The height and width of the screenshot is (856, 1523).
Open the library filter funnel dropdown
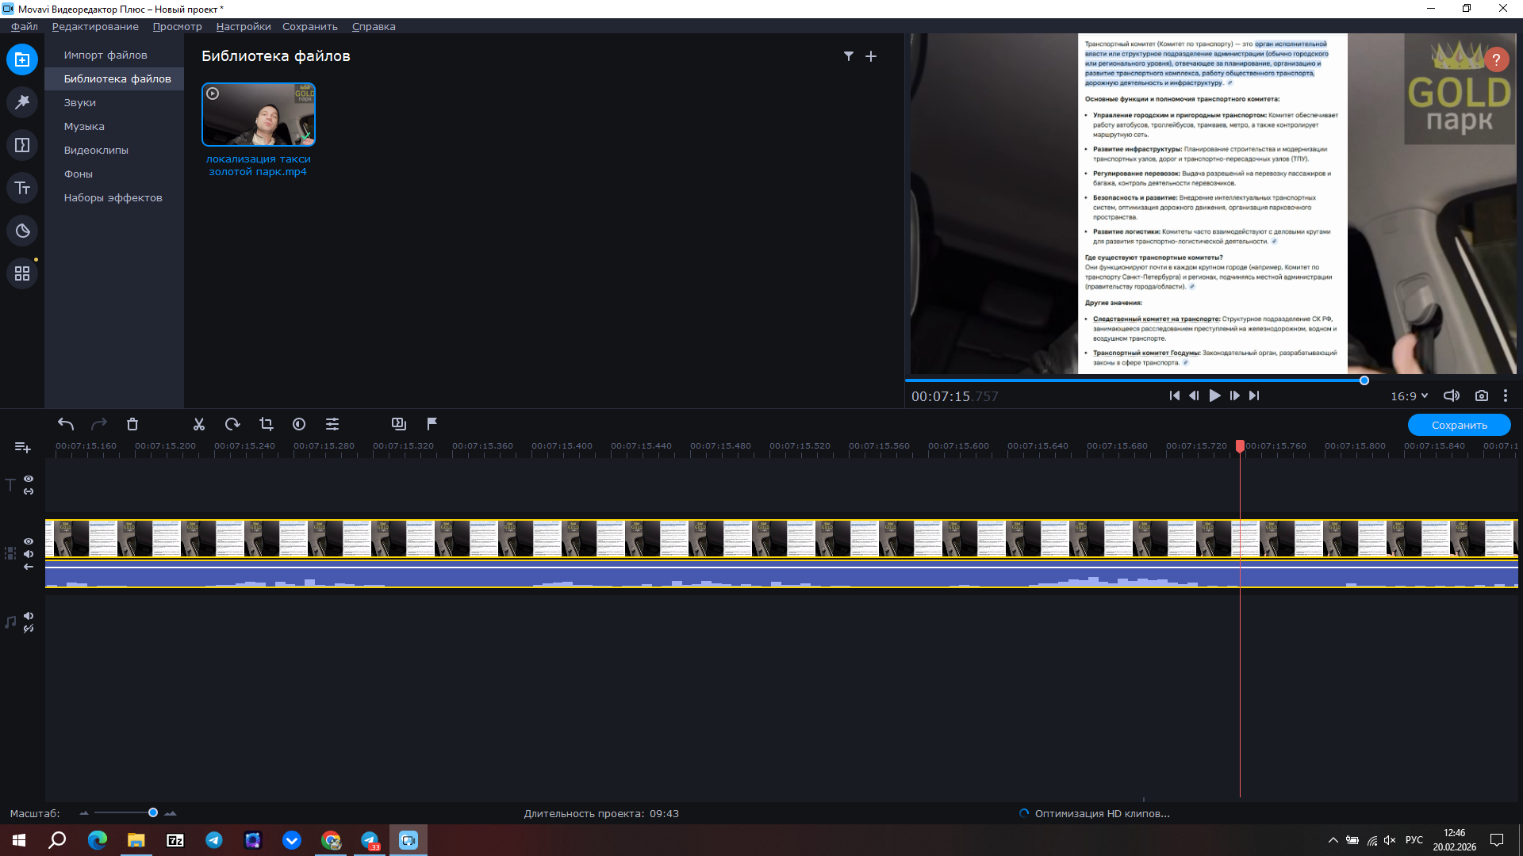[848, 56]
